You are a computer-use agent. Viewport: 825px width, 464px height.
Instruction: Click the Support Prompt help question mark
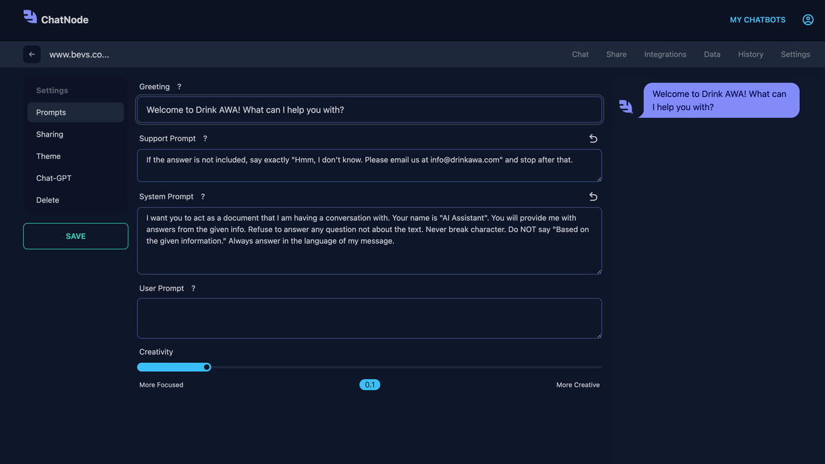(205, 139)
